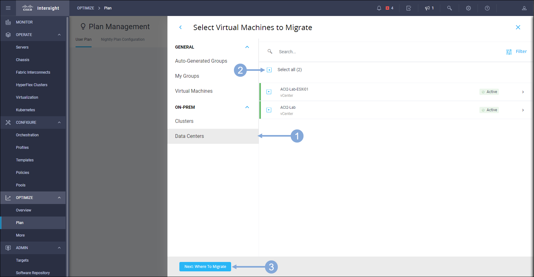Toggle checkbox for ACI2-Lab-ESXi01
The width and height of the screenshot is (534, 277).
[x=269, y=92]
